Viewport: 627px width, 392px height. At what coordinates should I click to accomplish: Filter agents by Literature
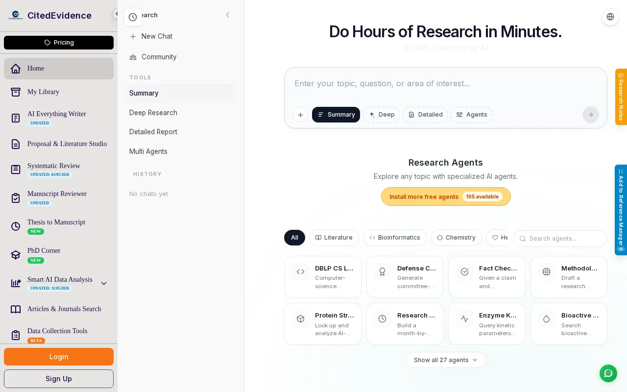[x=334, y=238]
